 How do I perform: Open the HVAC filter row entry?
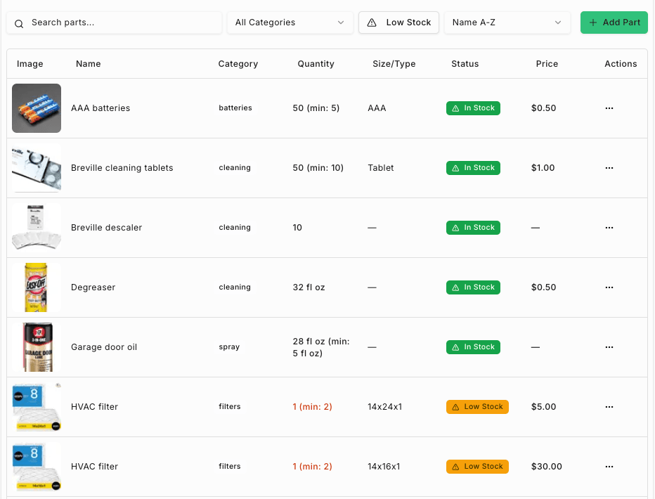point(93,407)
